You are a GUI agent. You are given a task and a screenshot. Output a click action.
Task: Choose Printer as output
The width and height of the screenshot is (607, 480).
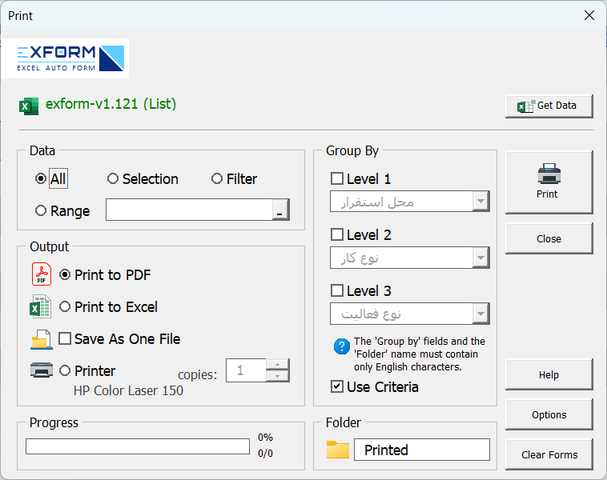[x=65, y=370]
